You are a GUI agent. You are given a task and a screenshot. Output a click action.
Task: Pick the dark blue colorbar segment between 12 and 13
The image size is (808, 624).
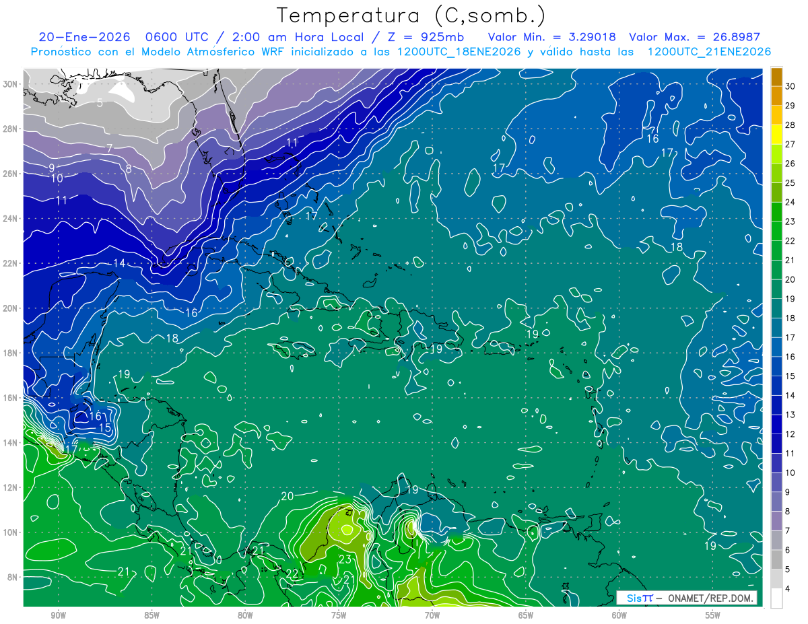click(x=777, y=424)
